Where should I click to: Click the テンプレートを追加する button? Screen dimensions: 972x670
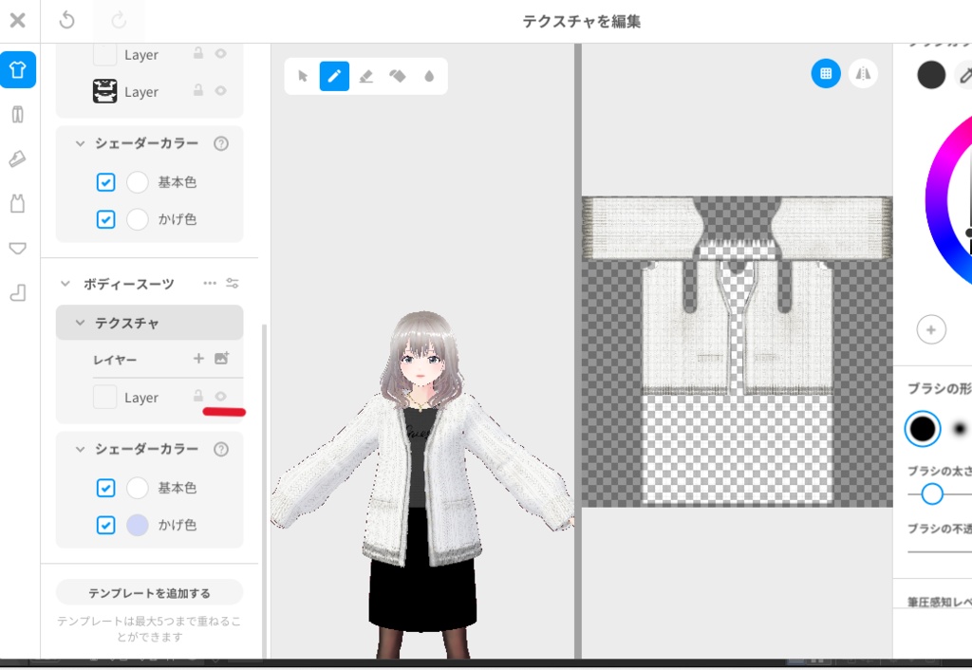coord(149,591)
